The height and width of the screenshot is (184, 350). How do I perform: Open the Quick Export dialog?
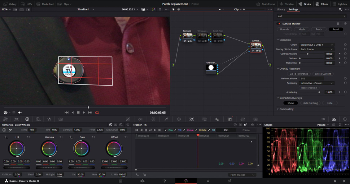(266, 4)
